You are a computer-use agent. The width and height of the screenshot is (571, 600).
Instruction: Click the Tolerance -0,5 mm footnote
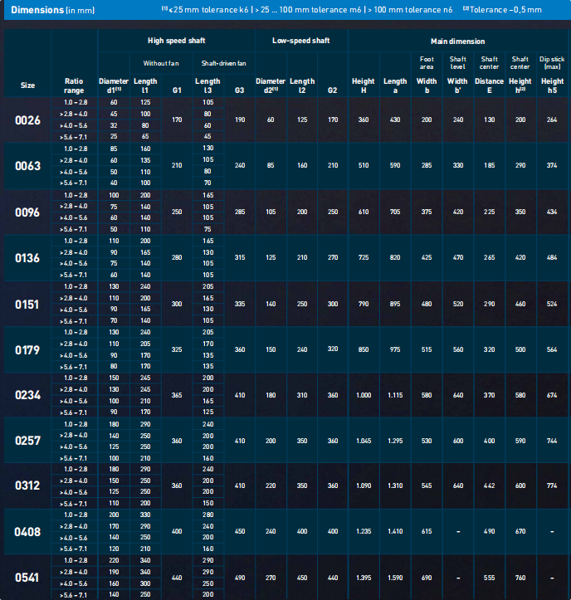(x=505, y=9)
